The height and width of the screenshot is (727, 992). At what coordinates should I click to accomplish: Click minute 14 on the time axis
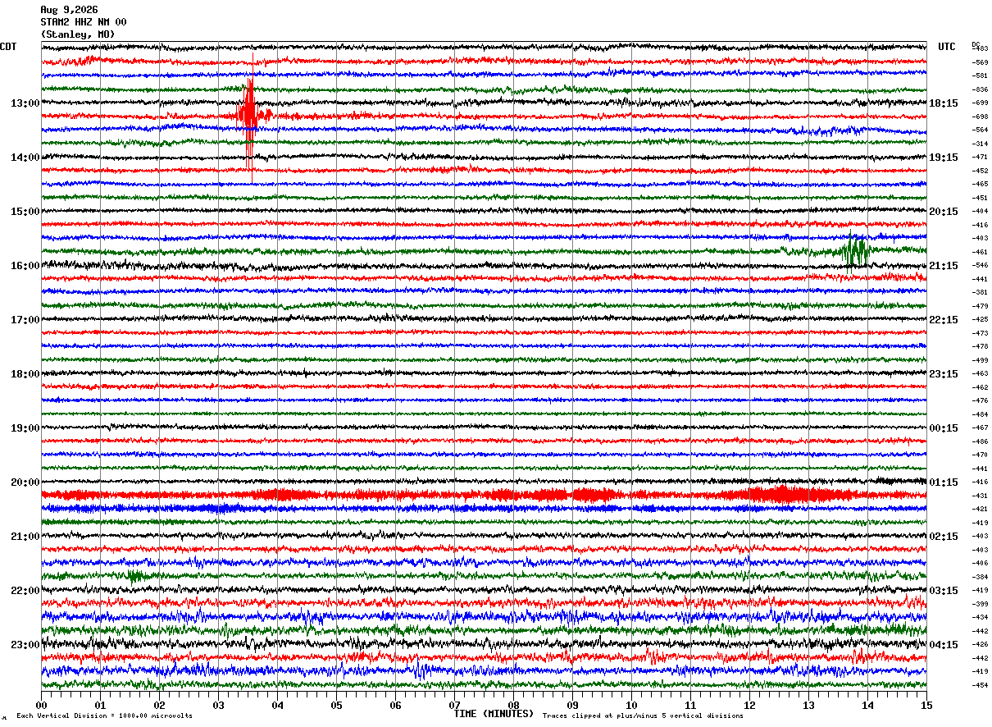867,705
